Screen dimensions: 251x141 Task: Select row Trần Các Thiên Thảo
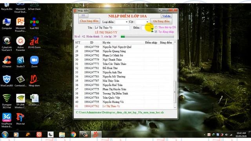pos(124,64)
